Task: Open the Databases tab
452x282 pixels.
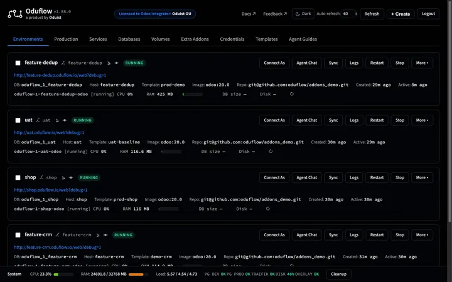Action: [x=129, y=39]
